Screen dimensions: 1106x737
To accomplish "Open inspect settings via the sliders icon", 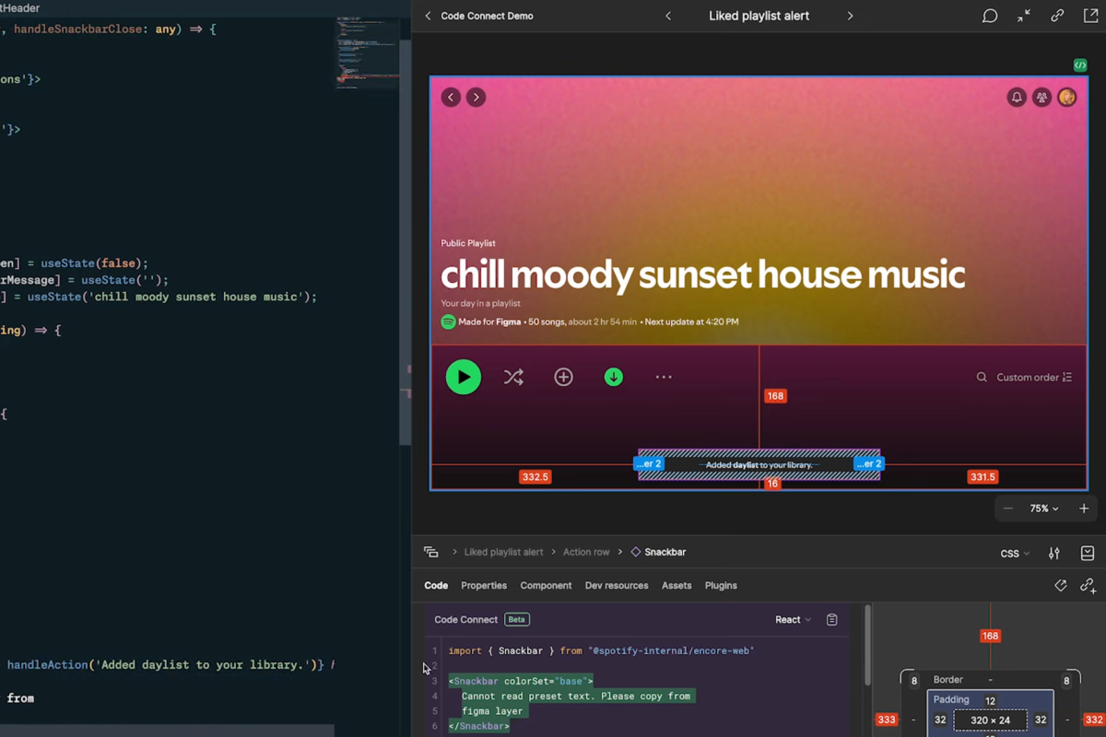I will pyautogui.click(x=1053, y=553).
